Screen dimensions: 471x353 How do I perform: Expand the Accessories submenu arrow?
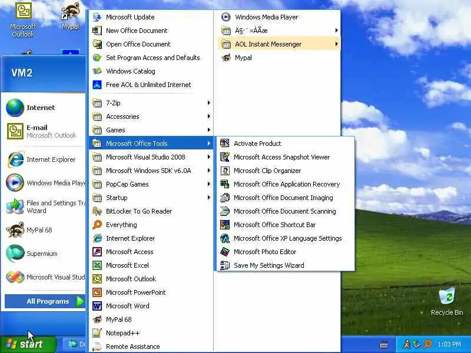(x=209, y=116)
